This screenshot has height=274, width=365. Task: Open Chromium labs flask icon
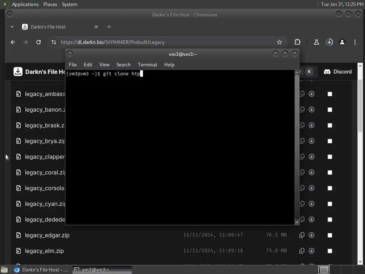point(317,42)
